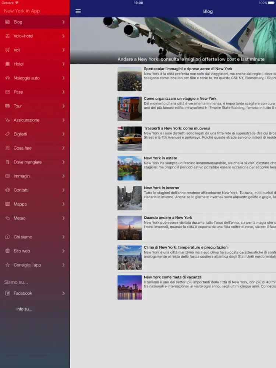Expand the Facebook row chevron
The image size is (276, 368).
point(63,293)
